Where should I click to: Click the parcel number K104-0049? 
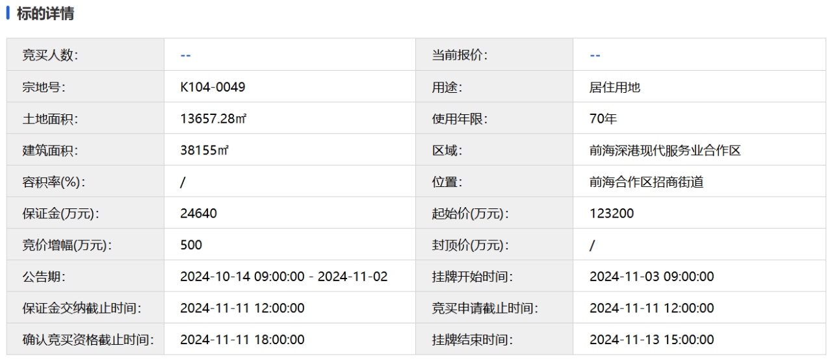pyautogui.click(x=213, y=87)
